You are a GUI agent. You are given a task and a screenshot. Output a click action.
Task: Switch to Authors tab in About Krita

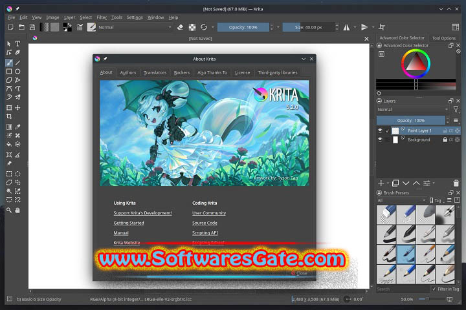(x=128, y=73)
